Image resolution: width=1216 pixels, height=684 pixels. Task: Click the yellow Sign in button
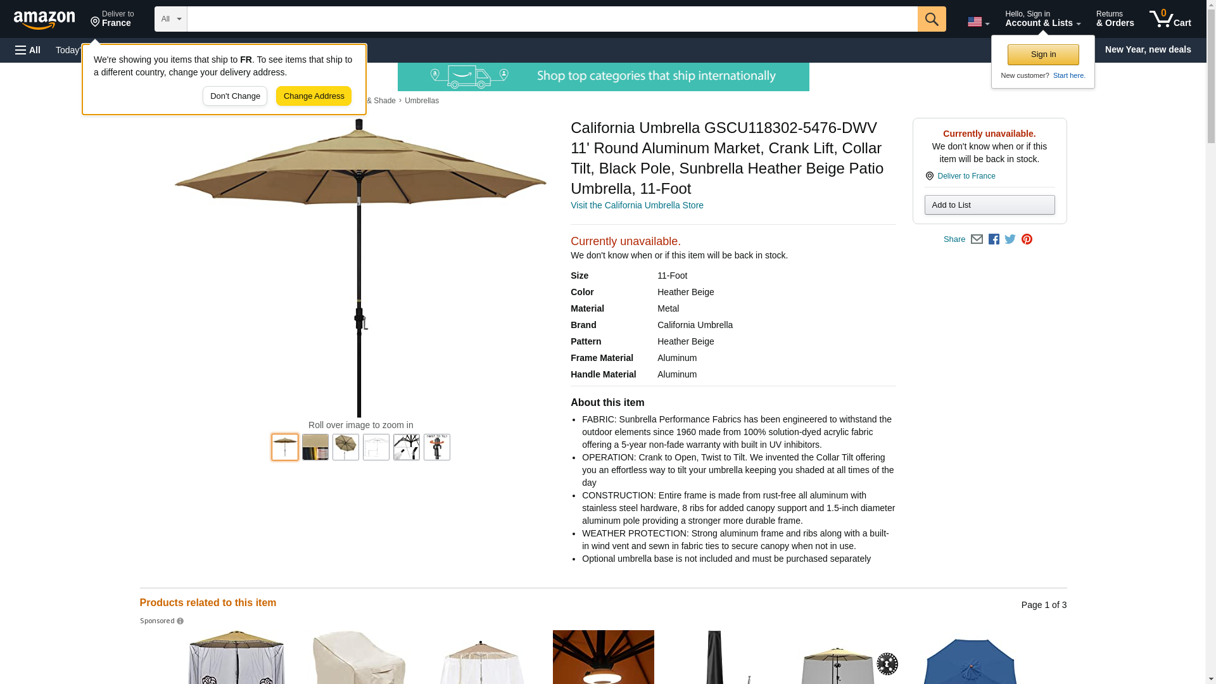[1043, 54]
